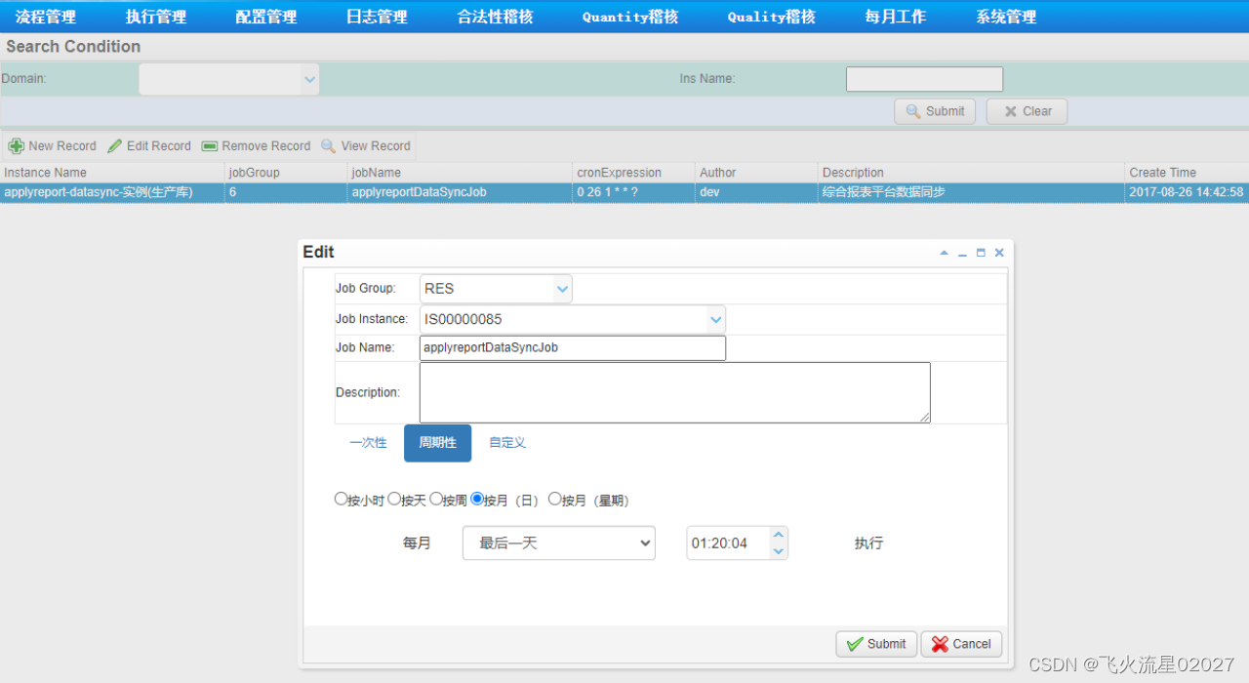This screenshot has width=1249, height=683.
Task: Sort by the Instance Name column header
Action: [x=112, y=173]
